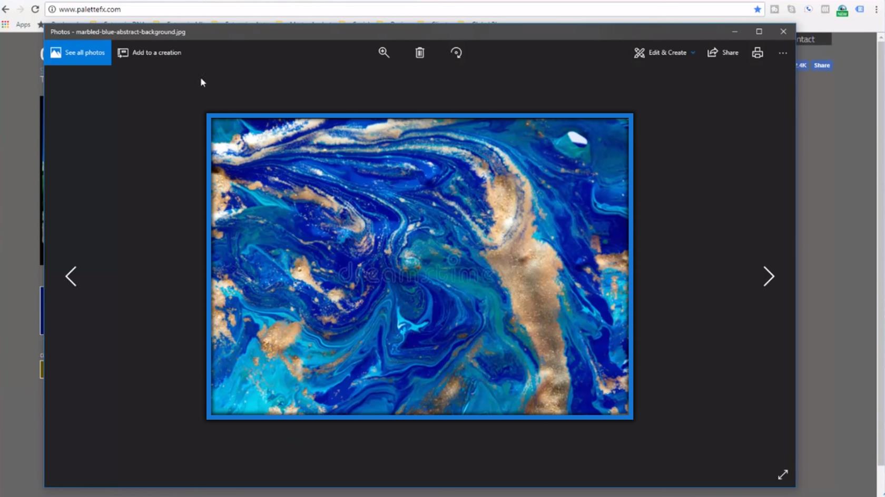Screen dimensions: 885x497
Task: Expand the Edit & Create dropdown
Action: [664, 53]
